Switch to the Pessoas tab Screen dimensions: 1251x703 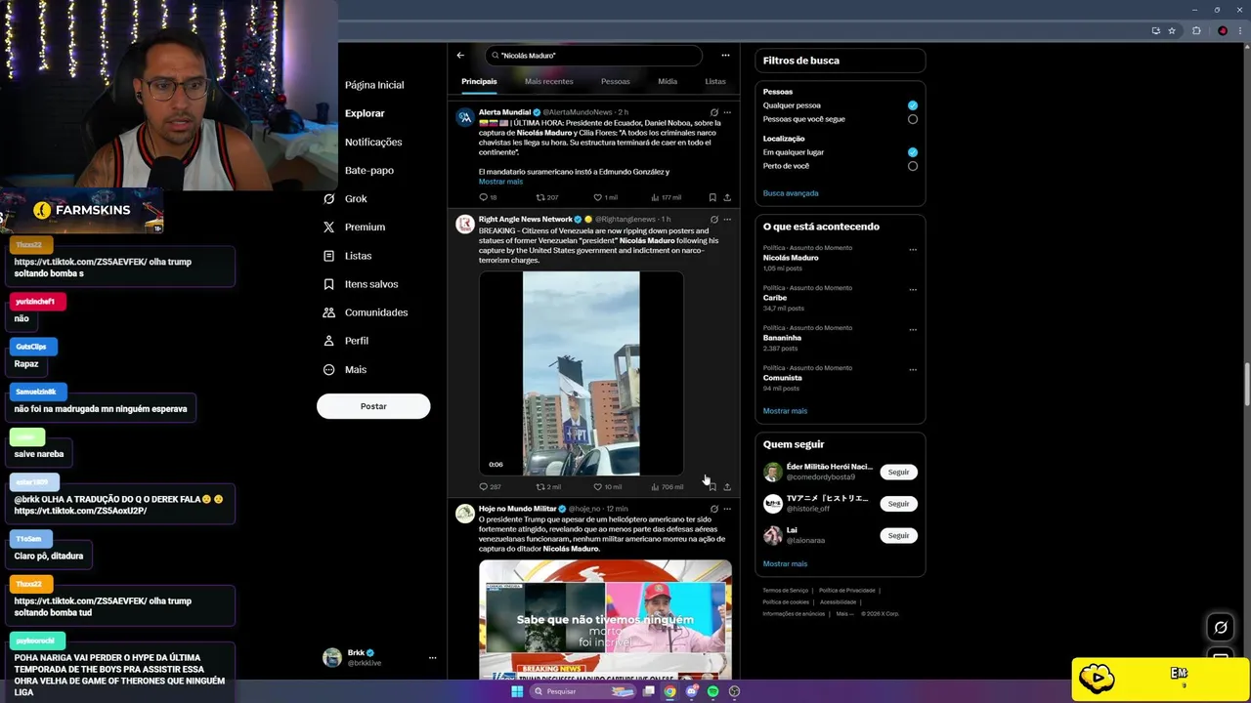[x=616, y=81]
